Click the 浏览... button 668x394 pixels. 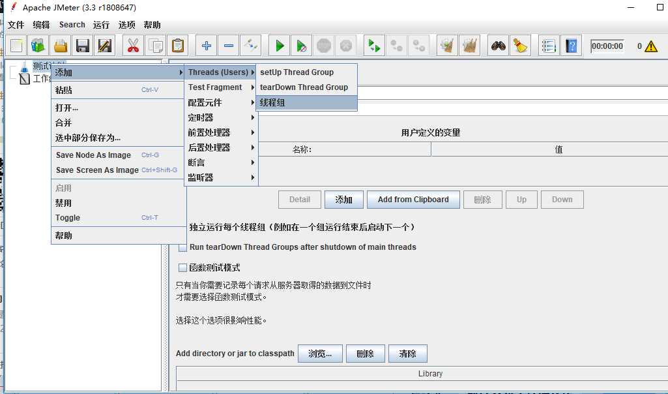coord(320,354)
